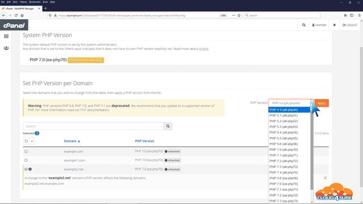Click the browser Search box

[x=282, y=15]
